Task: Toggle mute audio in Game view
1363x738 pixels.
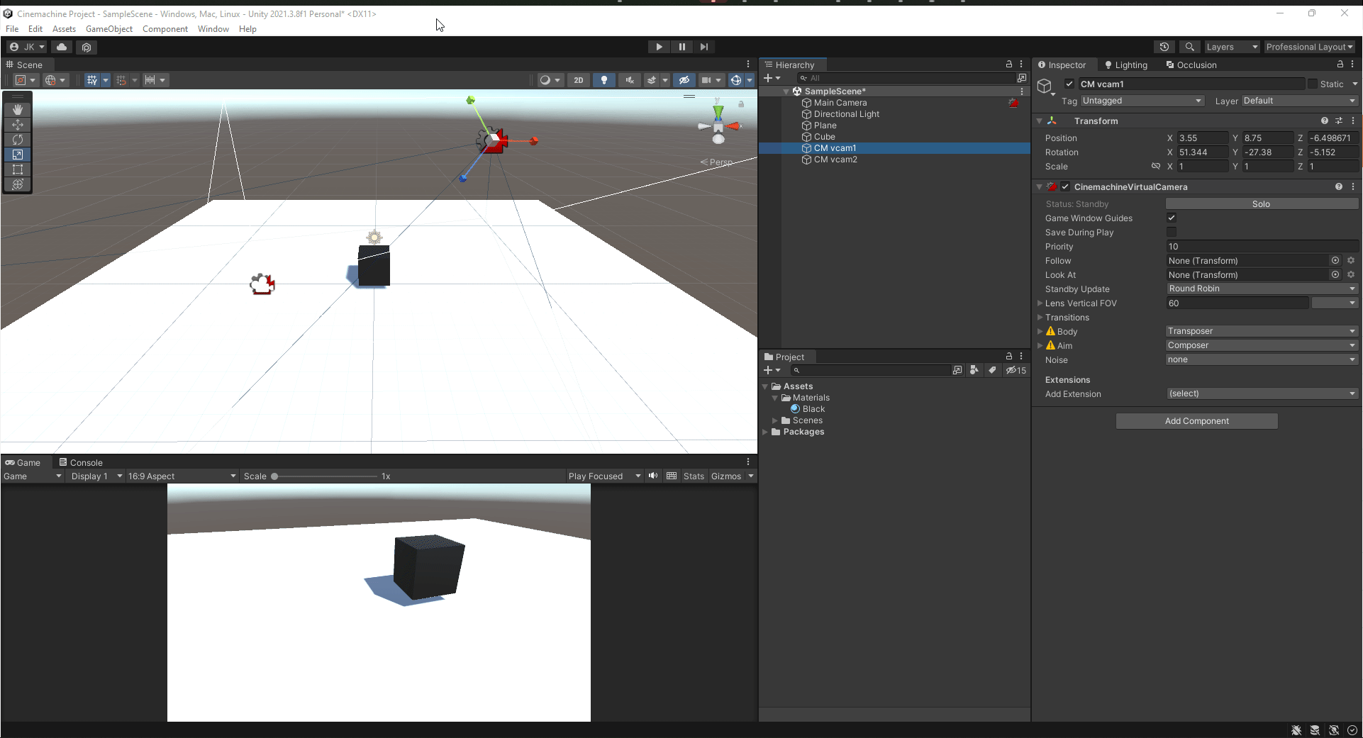Action: pos(653,476)
